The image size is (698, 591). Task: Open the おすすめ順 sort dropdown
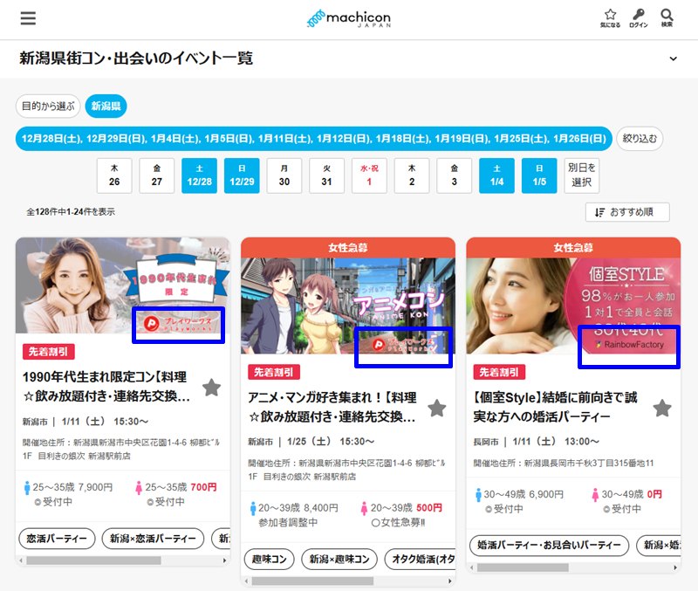click(x=627, y=212)
